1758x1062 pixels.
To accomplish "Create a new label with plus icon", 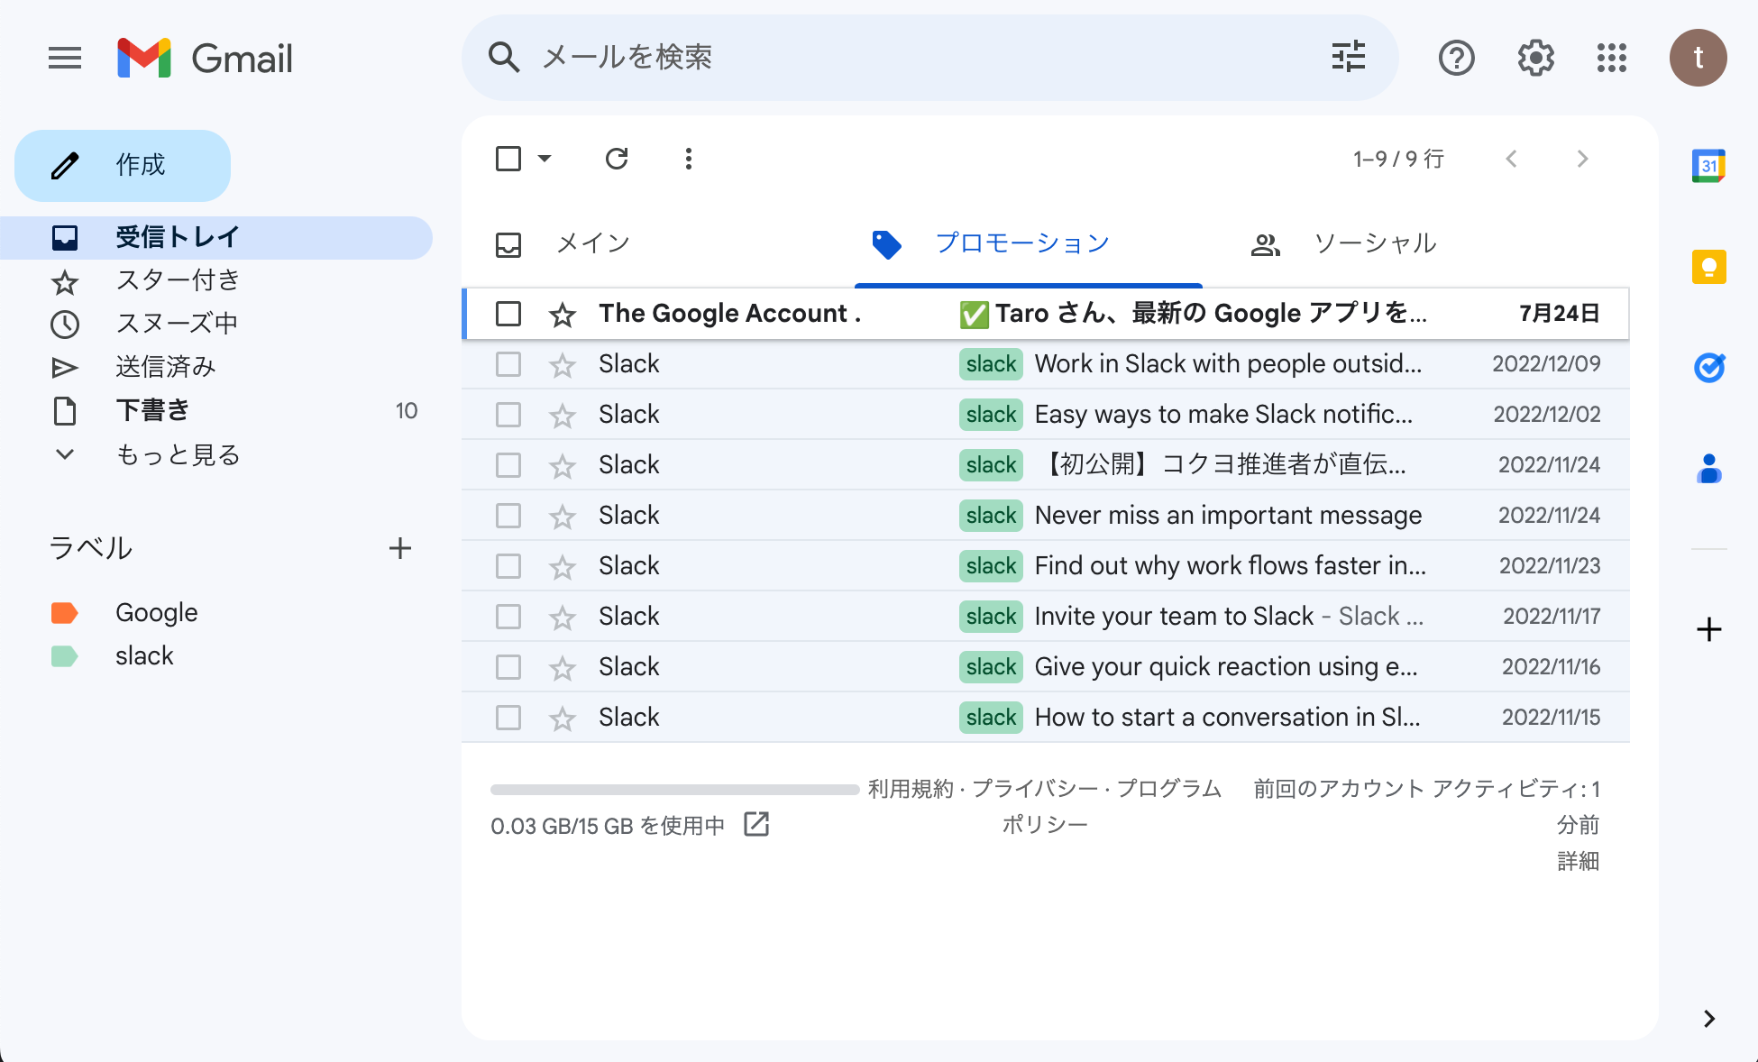I will tap(400, 548).
